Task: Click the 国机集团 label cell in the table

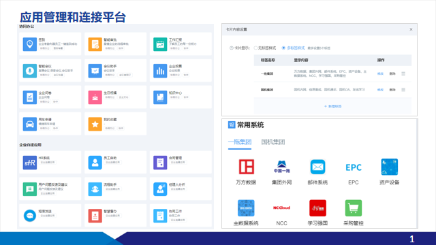Action: 267,90
